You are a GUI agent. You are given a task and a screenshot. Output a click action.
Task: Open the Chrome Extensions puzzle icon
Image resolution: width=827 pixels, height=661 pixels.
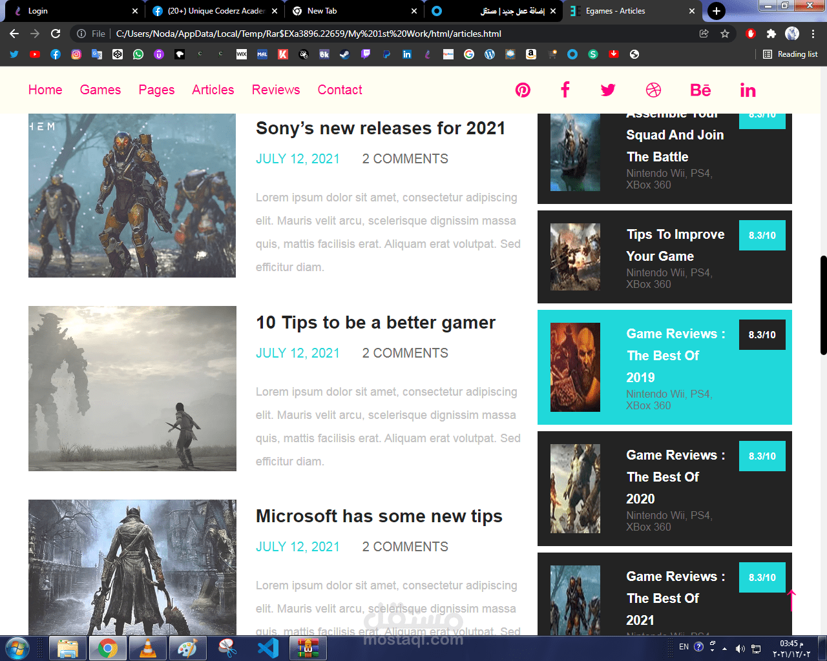pos(771,34)
